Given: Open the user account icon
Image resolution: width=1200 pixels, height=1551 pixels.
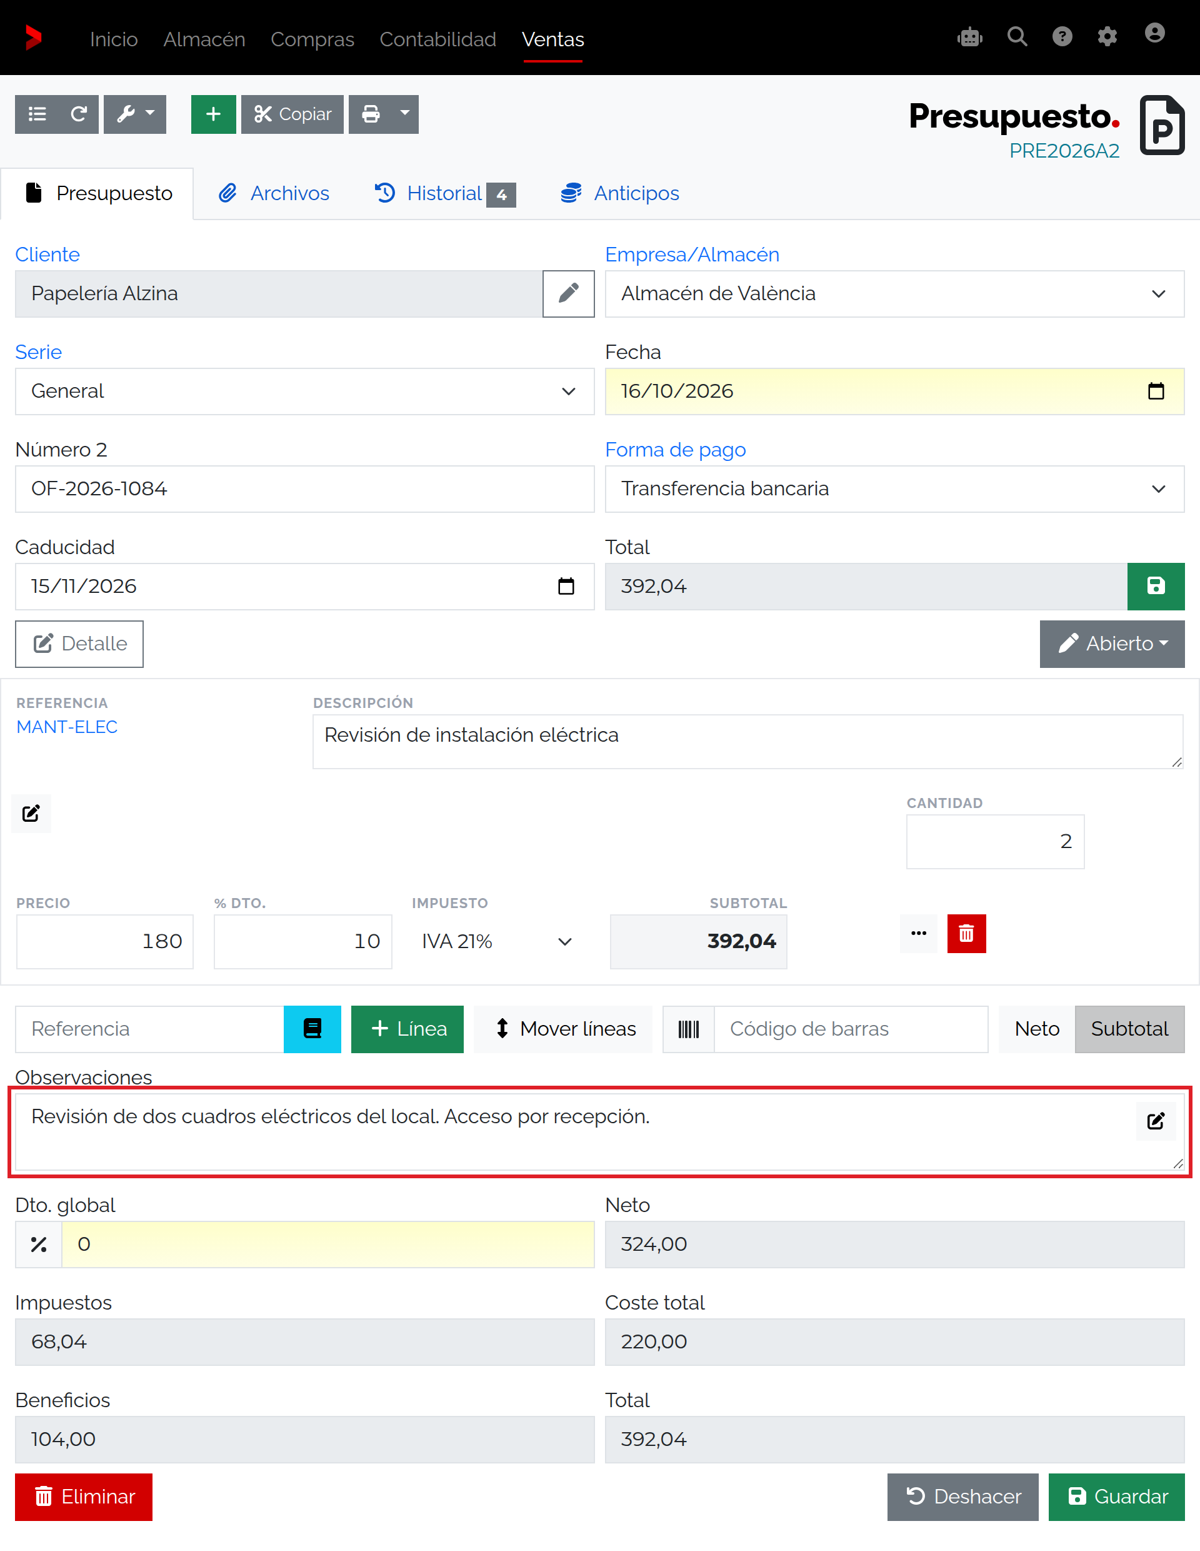Looking at the screenshot, I should 1154,33.
